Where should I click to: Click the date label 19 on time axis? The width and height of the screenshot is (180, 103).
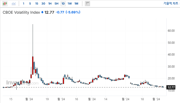tap(47, 99)
